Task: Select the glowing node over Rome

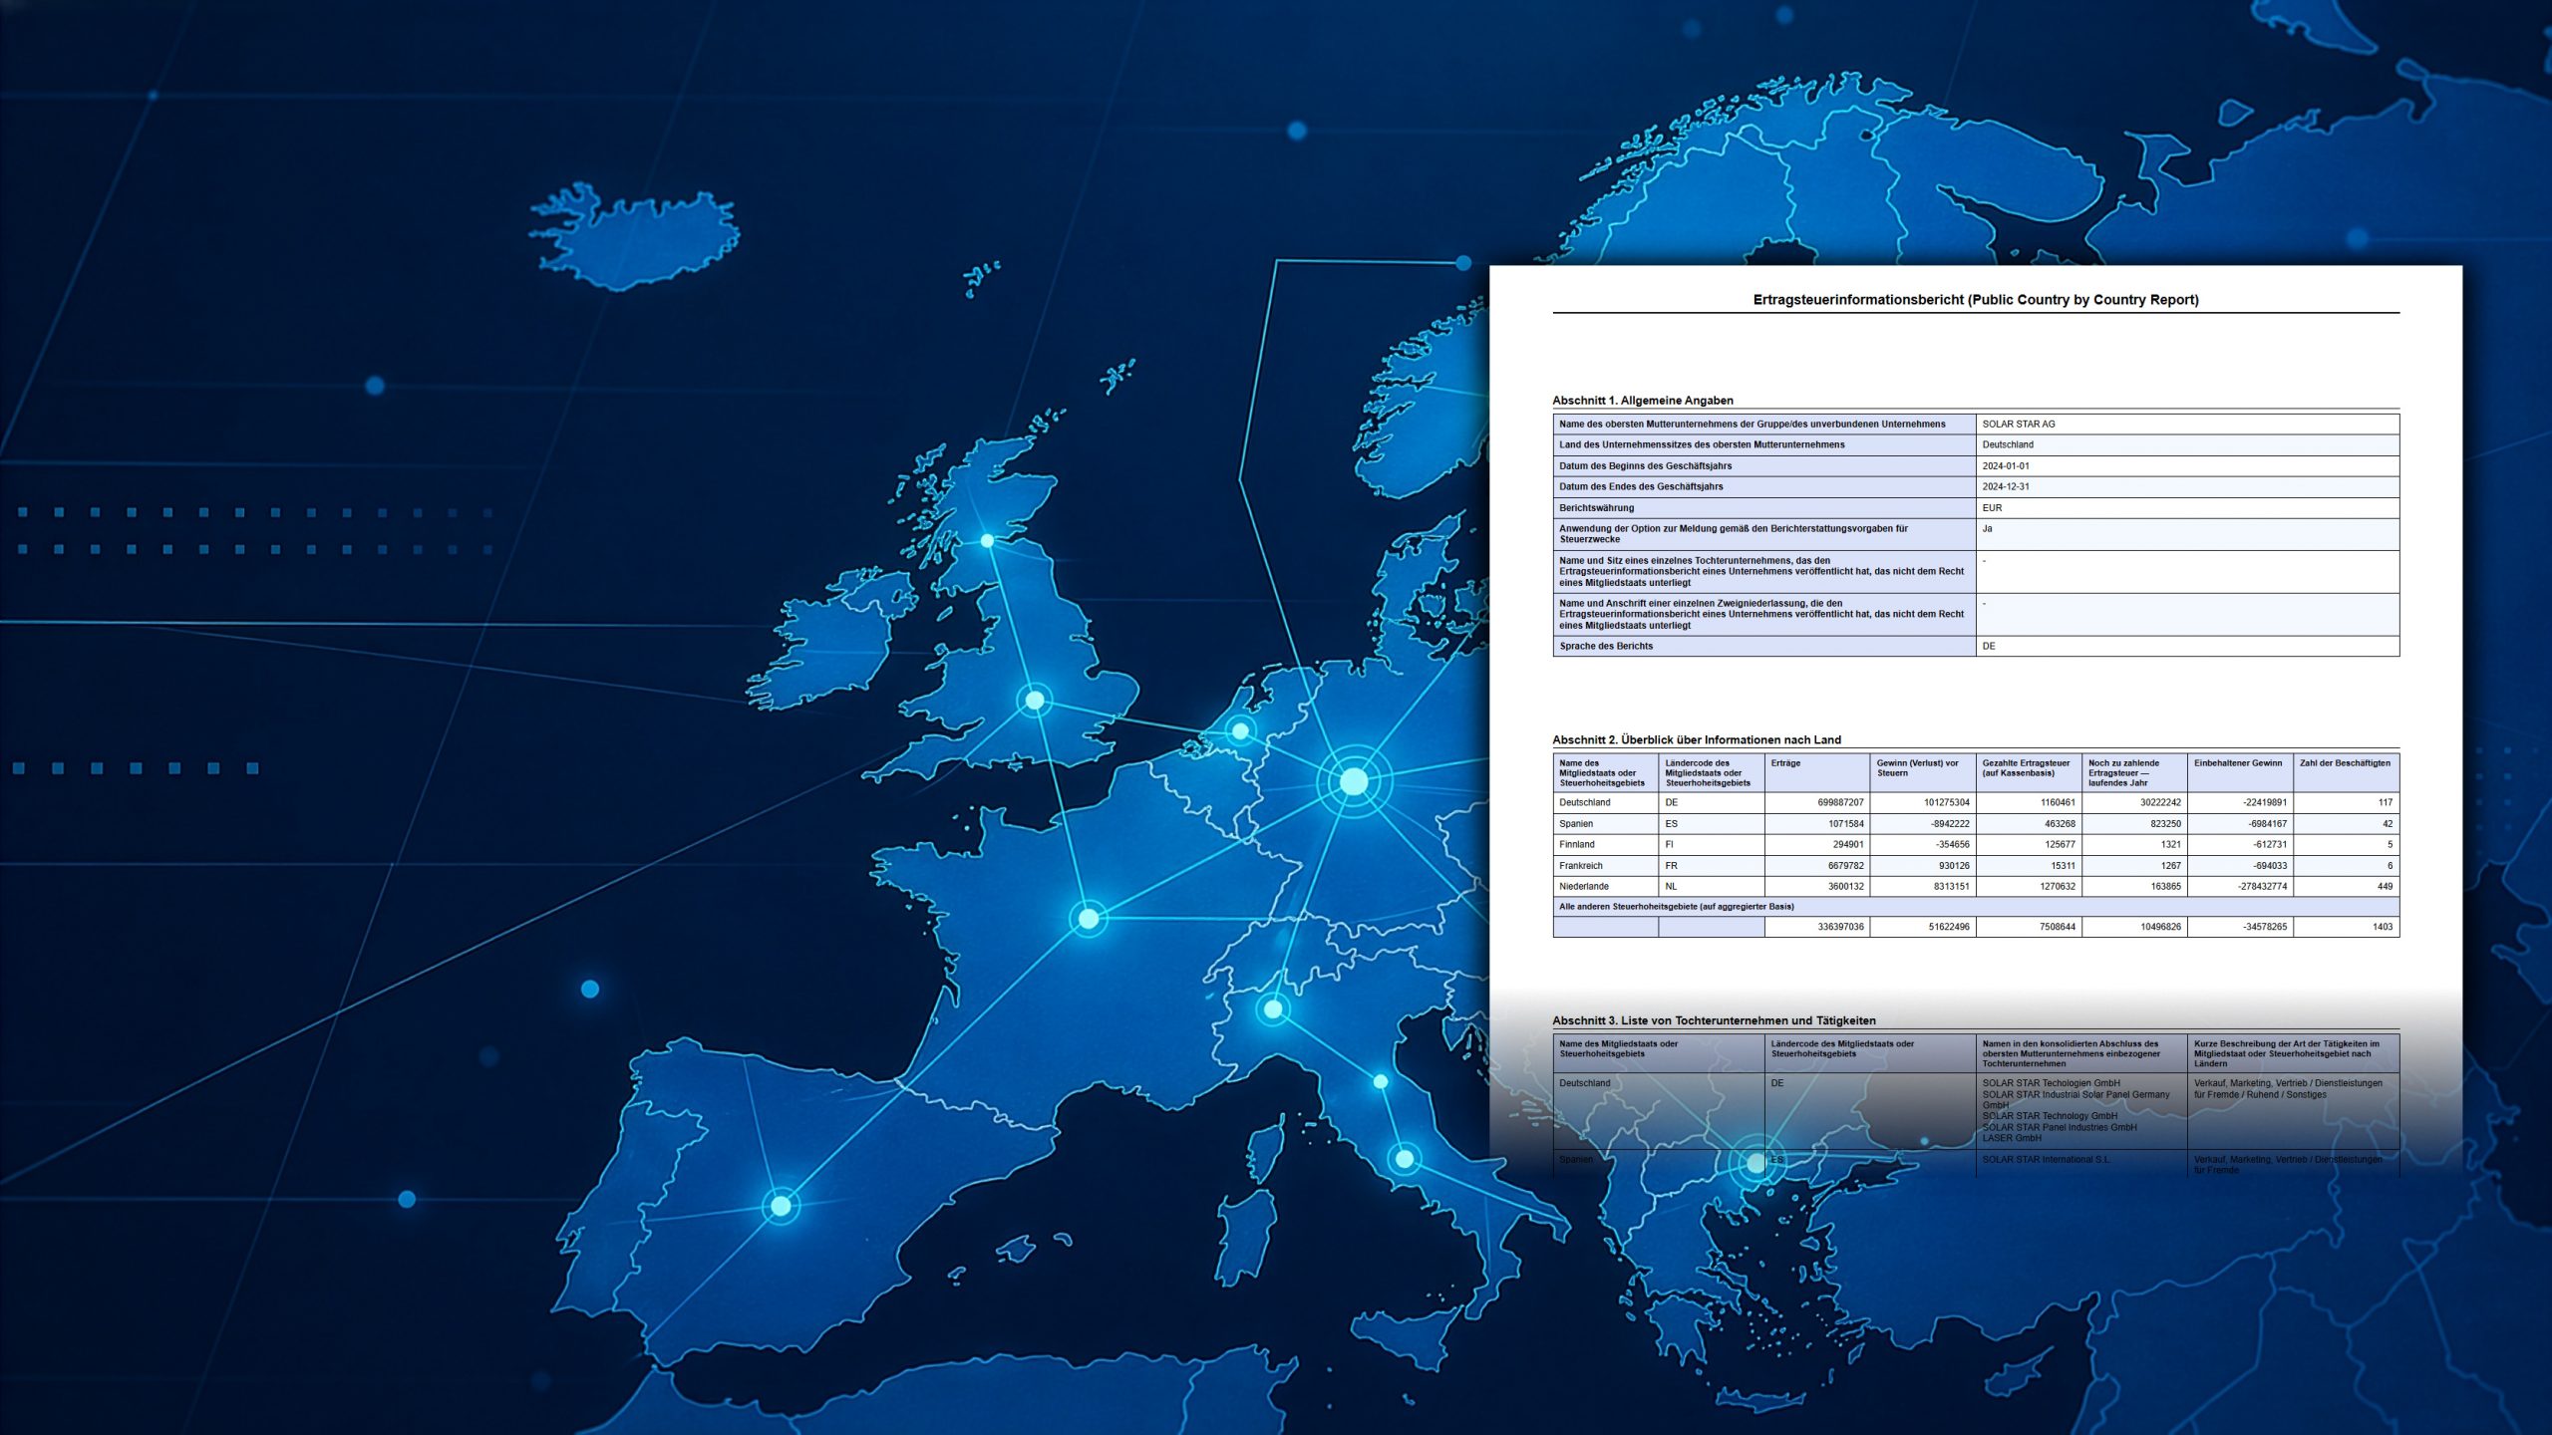Action: coord(1404,1159)
